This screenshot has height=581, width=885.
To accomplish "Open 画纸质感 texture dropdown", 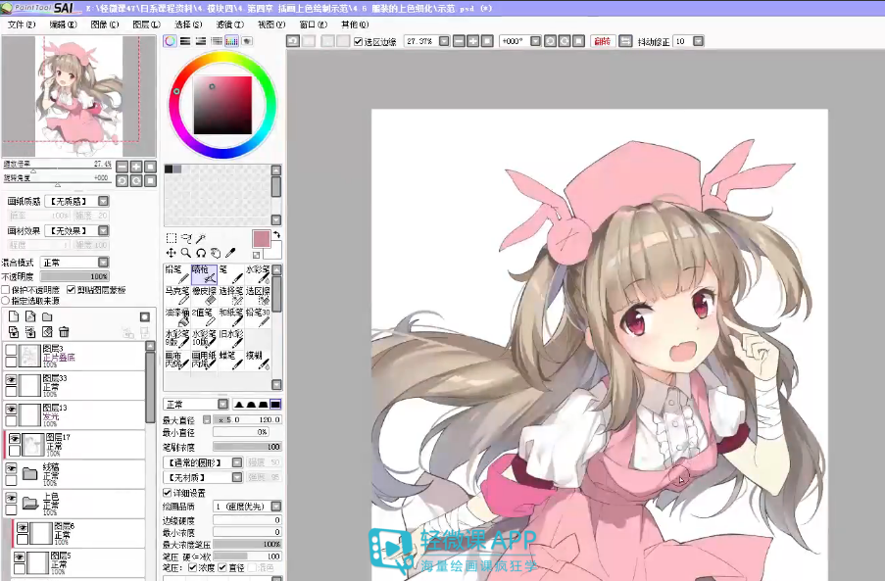I will point(103,202).
